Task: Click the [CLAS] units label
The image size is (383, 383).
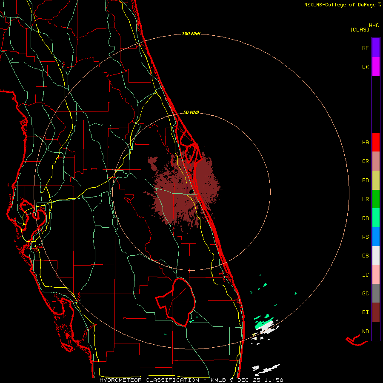Action: pyautogui.click(x=360, y=29)
